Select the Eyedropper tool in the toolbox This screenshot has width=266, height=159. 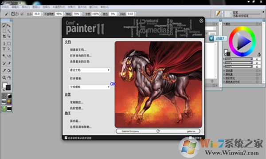coord(4,71)
